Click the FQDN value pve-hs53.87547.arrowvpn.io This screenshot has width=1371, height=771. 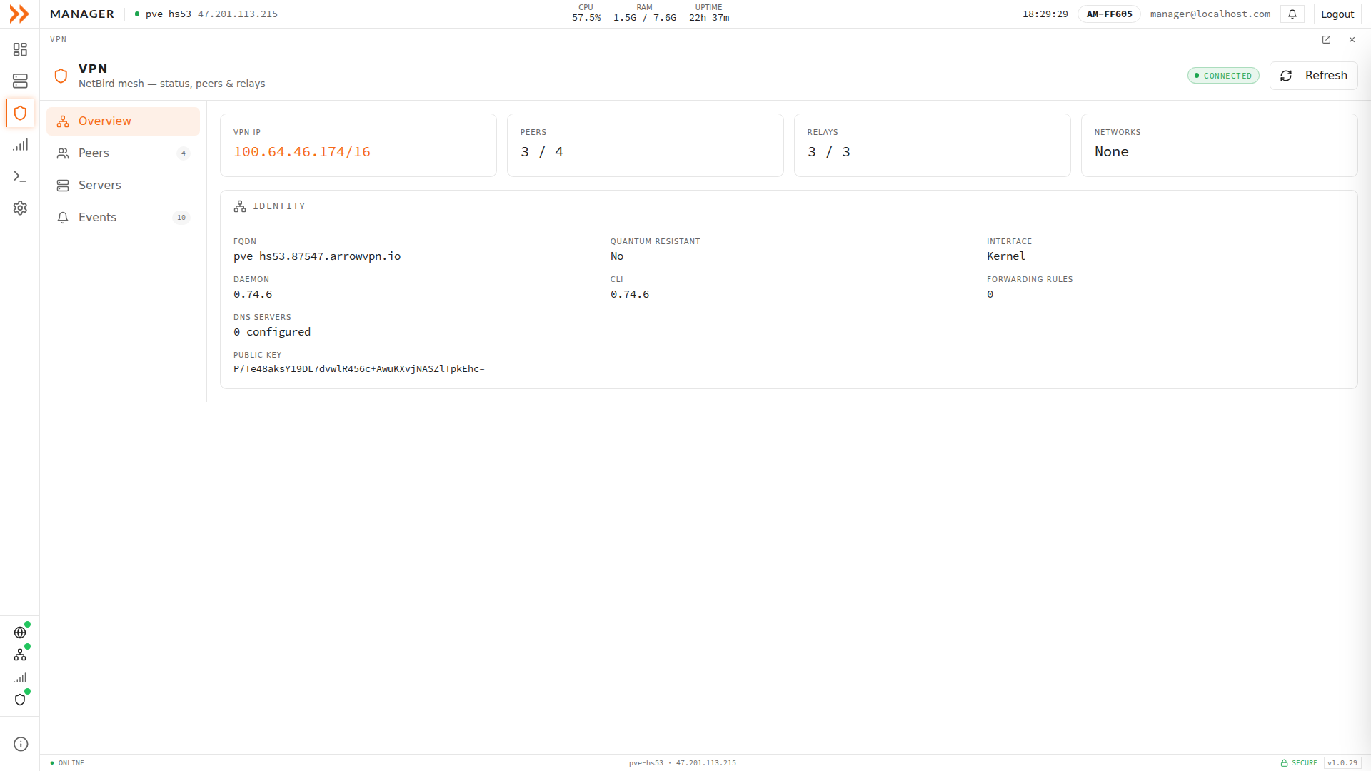coord(317,256)
